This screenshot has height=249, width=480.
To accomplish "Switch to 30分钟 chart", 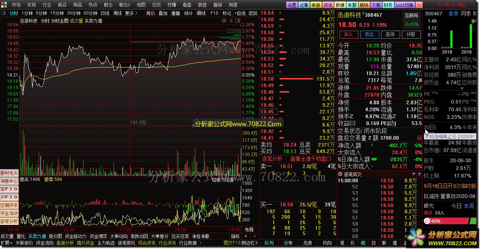I will [x=74, y=13].
